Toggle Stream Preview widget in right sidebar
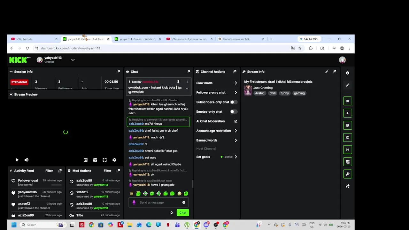The width and height of the screenshot is (409, 230). point(348,101)
